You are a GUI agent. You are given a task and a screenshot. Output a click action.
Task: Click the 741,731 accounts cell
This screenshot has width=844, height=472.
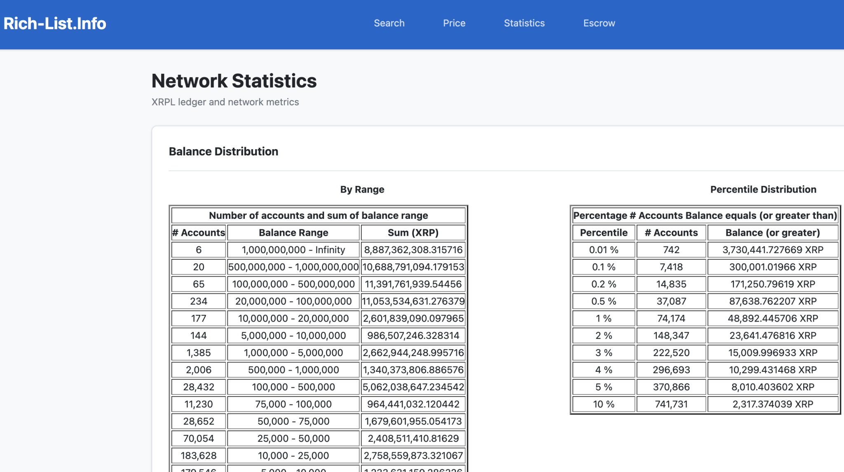671,404
